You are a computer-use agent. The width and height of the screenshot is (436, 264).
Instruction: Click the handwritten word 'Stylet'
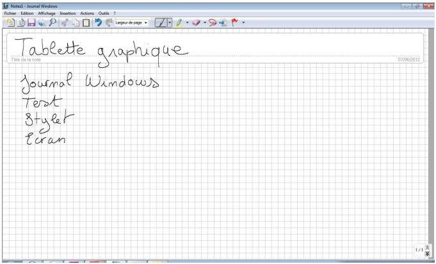pyautogui.click(x=49, y=122)
